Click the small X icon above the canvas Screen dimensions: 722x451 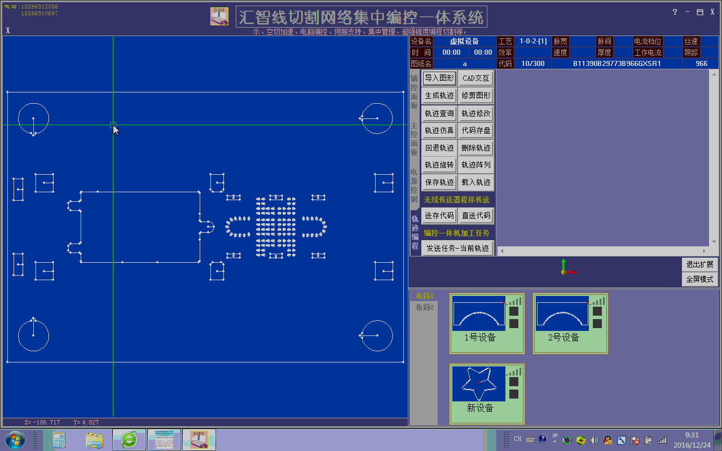pyautogui.click(x=8, y=30)
